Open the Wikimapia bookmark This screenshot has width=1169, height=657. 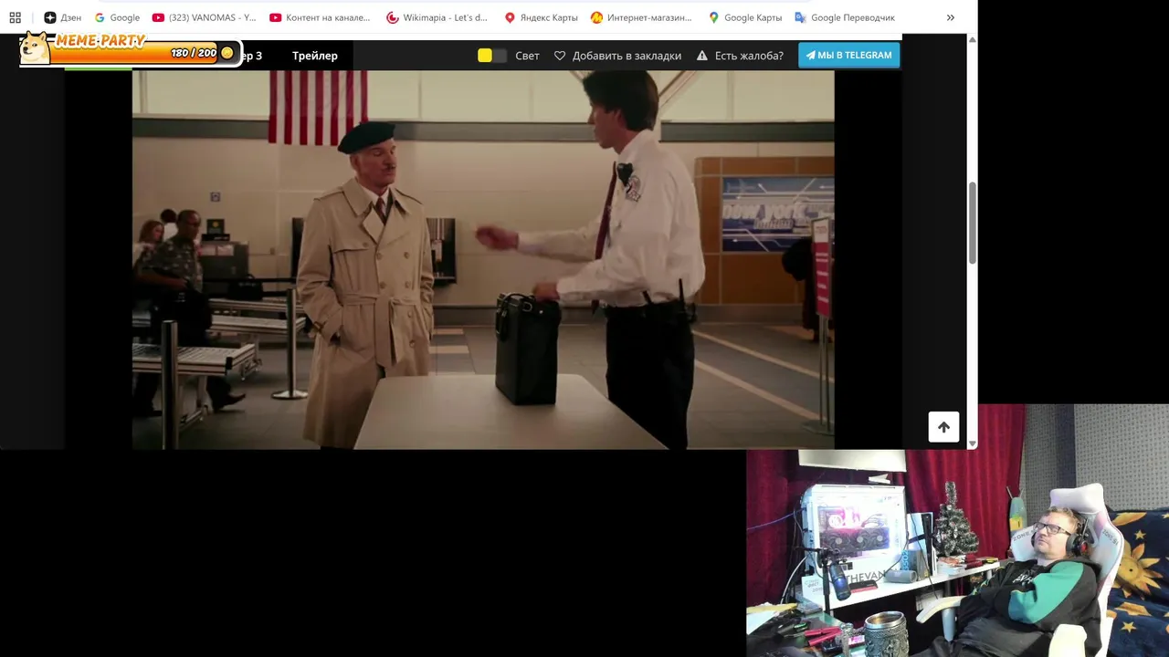point(437,17)
